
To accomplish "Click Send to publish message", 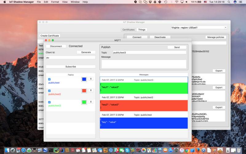I will 177,47.
